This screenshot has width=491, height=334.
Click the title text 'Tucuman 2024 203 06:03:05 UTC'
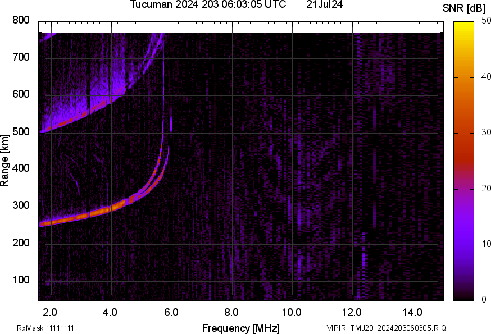[208, 4]
